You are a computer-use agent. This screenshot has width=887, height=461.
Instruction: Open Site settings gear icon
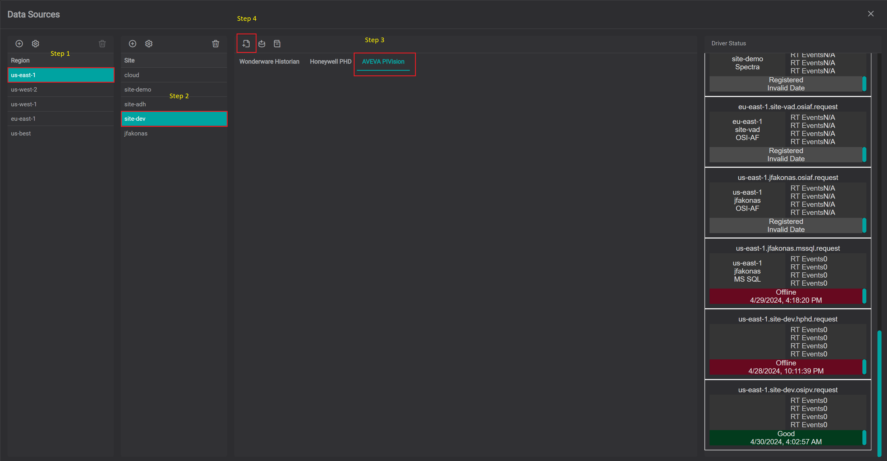click(149, 44)
